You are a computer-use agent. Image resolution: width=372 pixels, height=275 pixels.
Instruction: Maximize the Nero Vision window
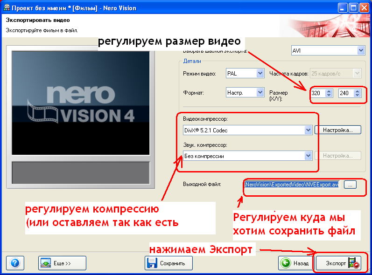[x=353, y=8]
